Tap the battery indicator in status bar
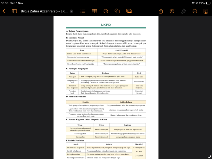 coord(206,3)
